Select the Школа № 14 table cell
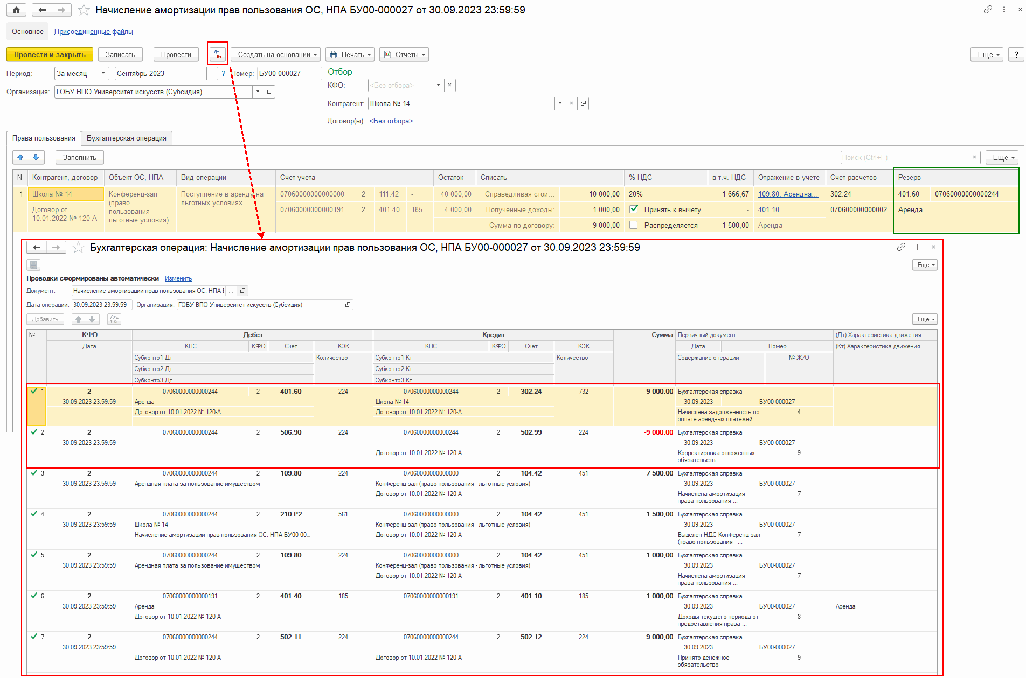Image resolution: width=1026 pixels, height=678 pixels. (66, 194)
